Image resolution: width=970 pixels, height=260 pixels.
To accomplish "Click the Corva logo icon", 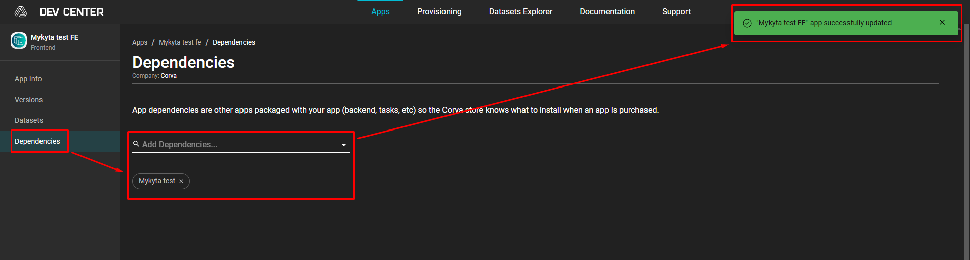I will click(x=21, y=12).
